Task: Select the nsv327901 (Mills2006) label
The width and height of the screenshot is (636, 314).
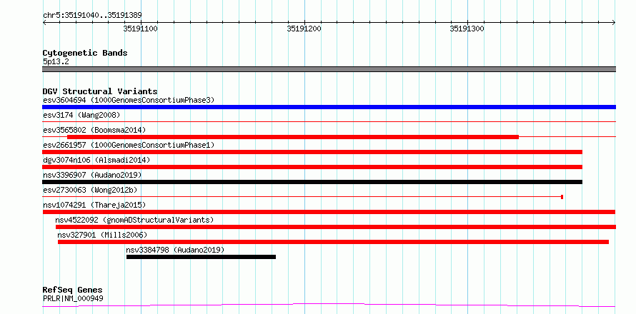Action: pyautogui.click(x=102, y=235)
